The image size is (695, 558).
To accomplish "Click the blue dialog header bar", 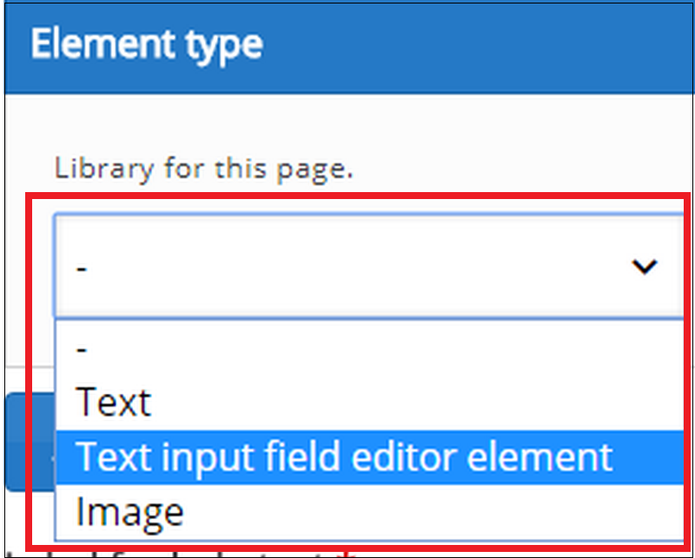I will (349, 48).
